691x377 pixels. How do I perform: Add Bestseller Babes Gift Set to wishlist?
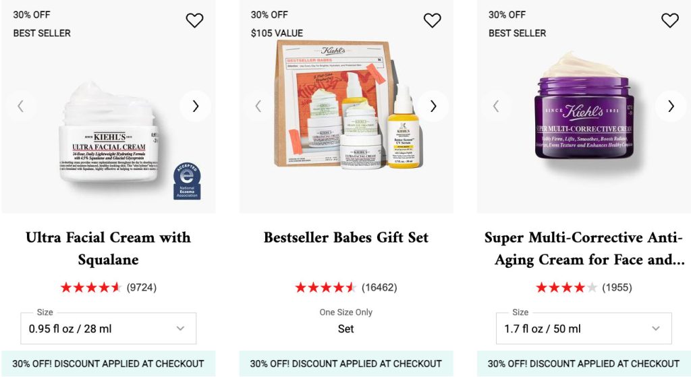coord(432,21)
